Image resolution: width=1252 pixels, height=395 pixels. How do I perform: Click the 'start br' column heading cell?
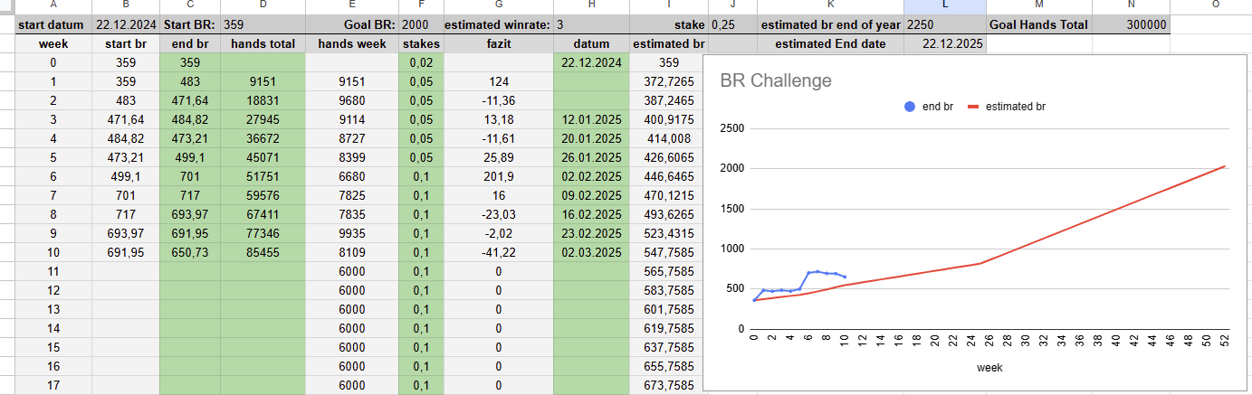tap(126, 43)
